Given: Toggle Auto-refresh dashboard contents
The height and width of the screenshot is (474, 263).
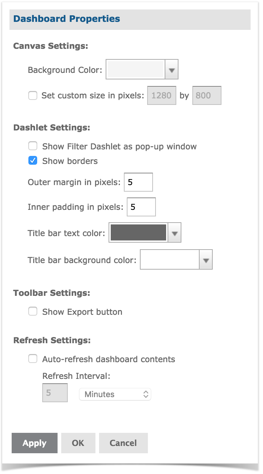Looking at the screenshot, I should [33, 359].
